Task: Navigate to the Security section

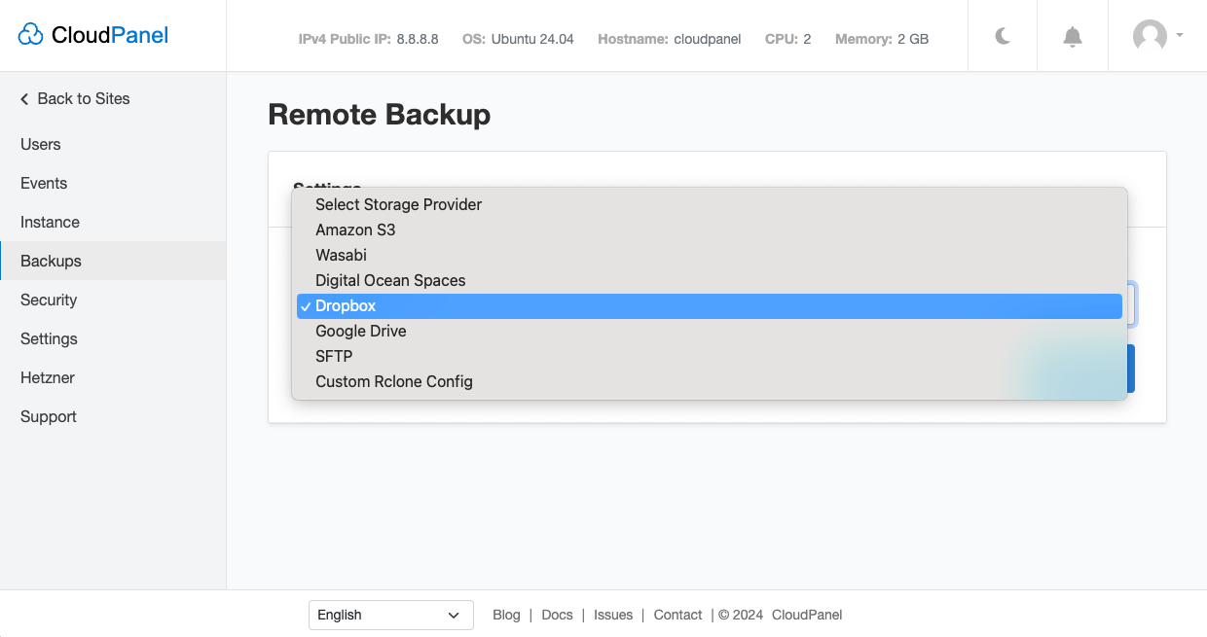Action: point(49,300)
